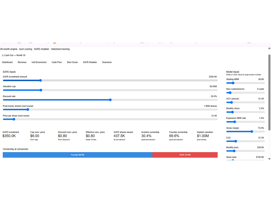Click the 8 custs value

pos(260,89)
